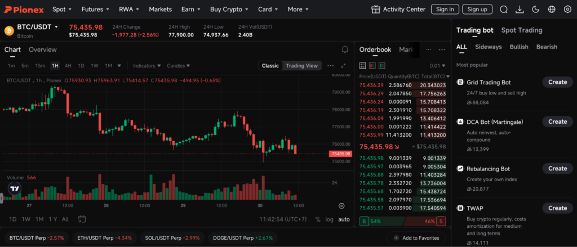Screen dimensions: 577x247
Task: Create a Grid Trading Bot
Action: tap(557, 82)
